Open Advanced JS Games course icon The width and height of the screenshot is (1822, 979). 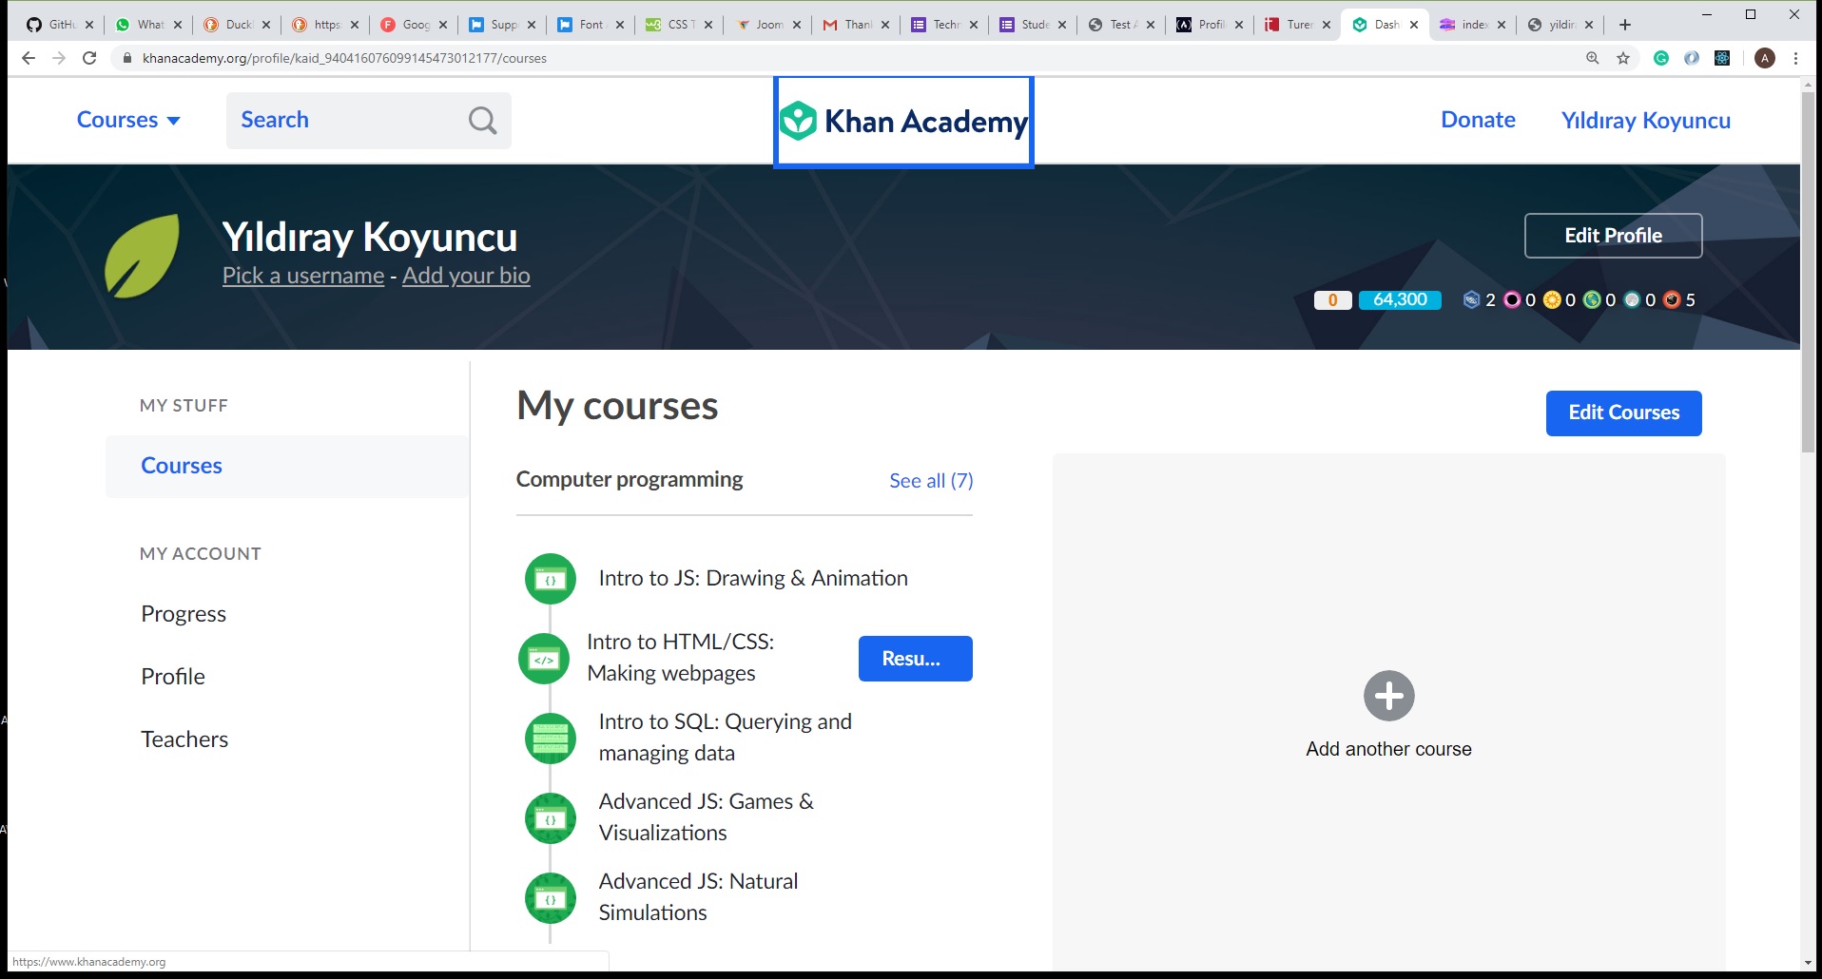tap(551, 818)
